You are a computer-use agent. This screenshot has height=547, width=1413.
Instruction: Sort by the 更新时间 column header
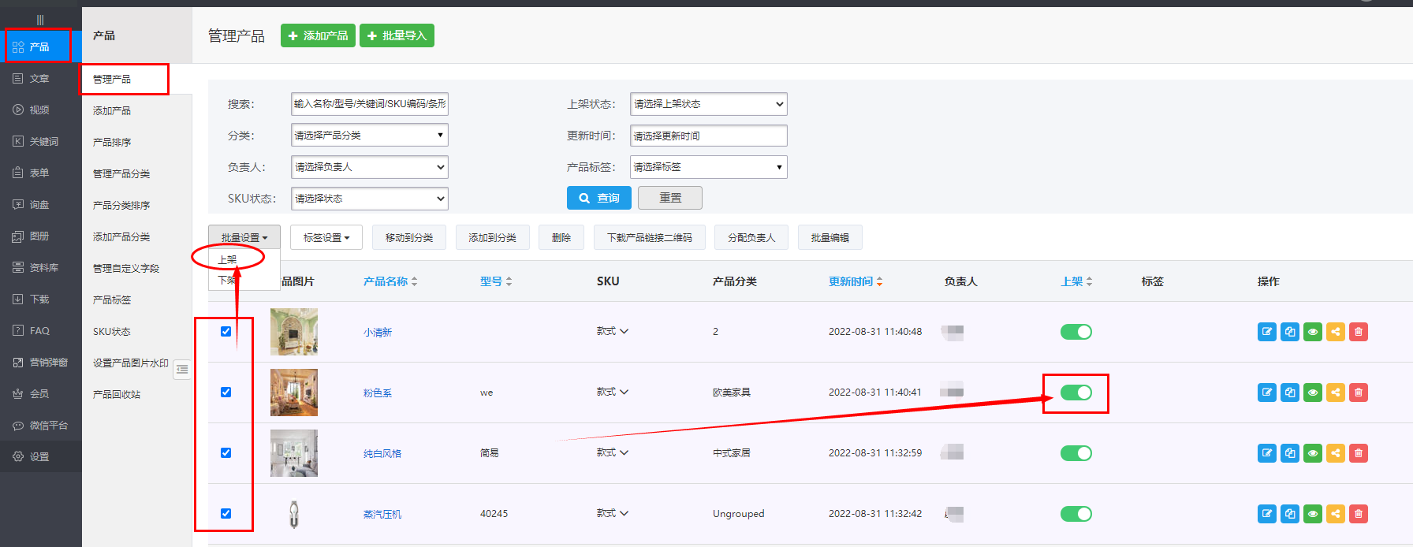[x=856, y=281]
